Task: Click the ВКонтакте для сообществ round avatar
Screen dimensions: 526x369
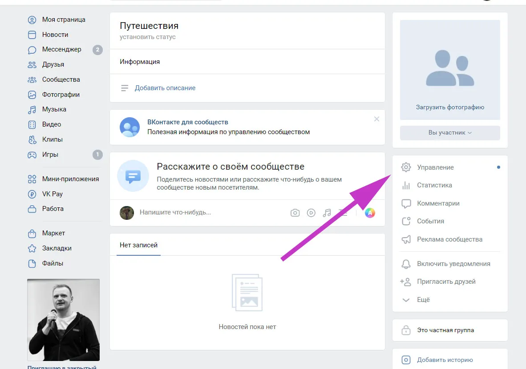Action: 130,127
